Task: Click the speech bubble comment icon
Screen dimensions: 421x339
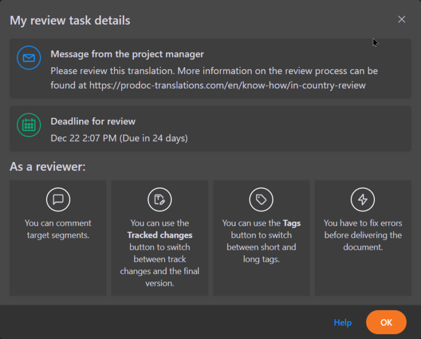Action: pos(58,200)
